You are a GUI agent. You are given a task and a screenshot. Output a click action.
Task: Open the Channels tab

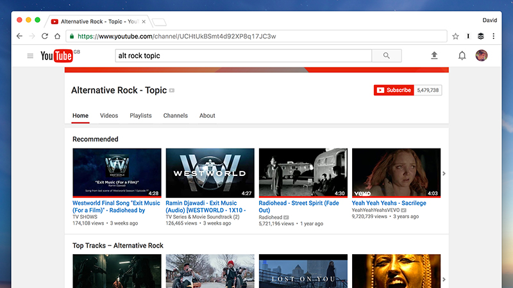(x=175, y=116)
